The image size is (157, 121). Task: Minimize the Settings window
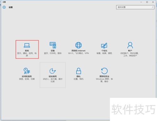click(x=141, y=2)
